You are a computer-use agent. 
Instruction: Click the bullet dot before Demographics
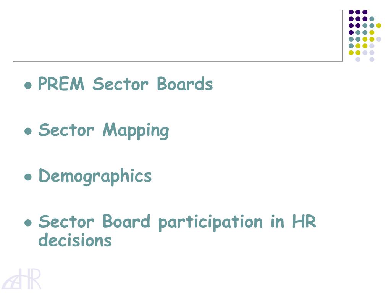(28, 177)
